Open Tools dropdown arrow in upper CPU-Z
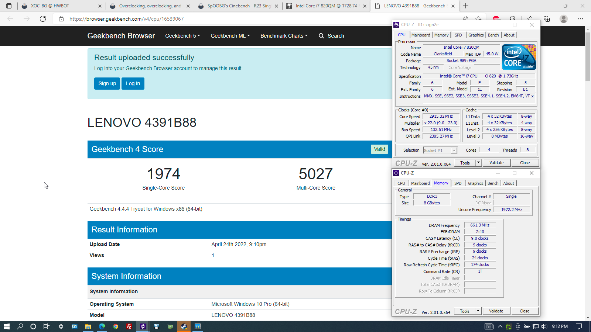The image size is (591, 332). (x=478, y=163)
